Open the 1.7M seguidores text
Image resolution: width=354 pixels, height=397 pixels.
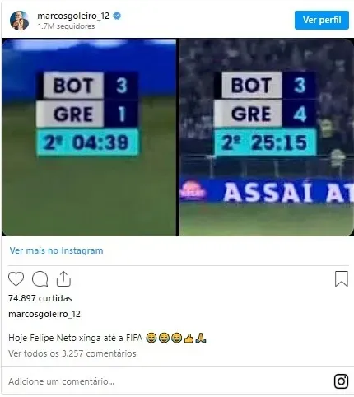tap(66, 26)
